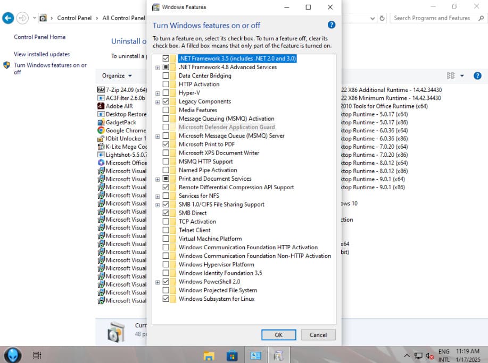
Task: Enable the Data Center Bridging checkbox
Action: pos(166,75)
